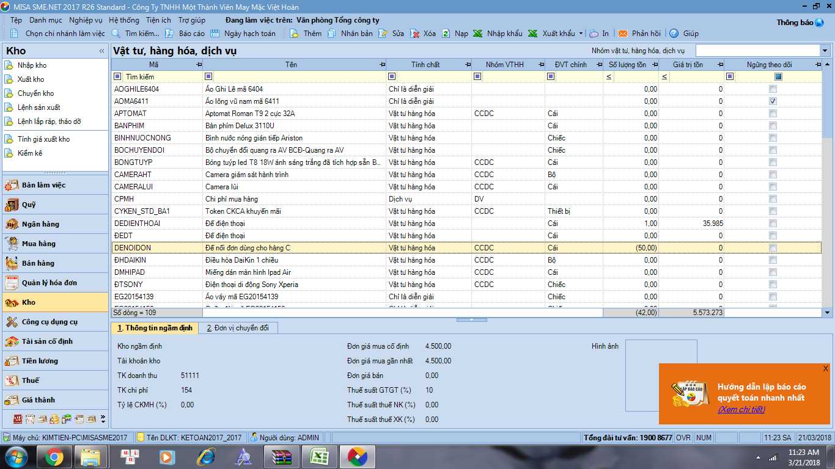Toggle Ngừng theo dõi checkbox for DENOIDON
The image size is (835, 469).
pos(773,248)
